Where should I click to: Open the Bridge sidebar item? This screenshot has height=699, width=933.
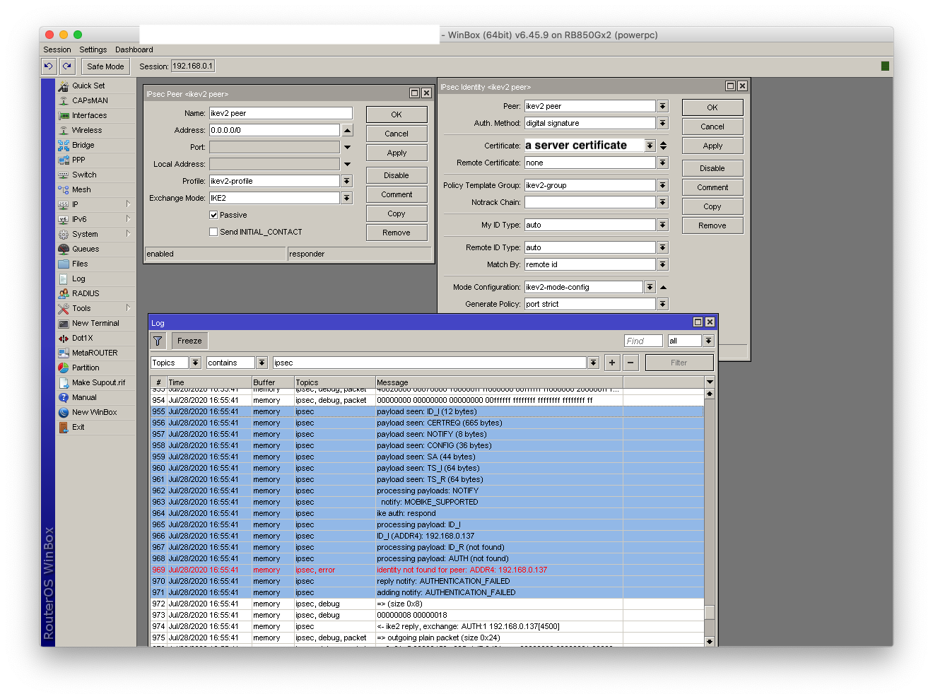click(x=83, y=145)
